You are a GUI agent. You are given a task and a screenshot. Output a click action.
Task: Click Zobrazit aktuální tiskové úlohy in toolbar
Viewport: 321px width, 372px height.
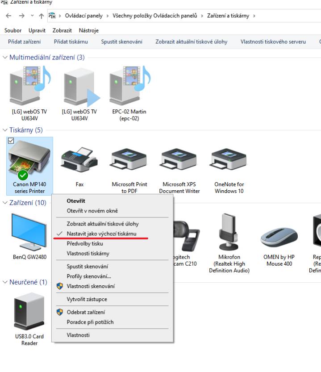(191, 42)
